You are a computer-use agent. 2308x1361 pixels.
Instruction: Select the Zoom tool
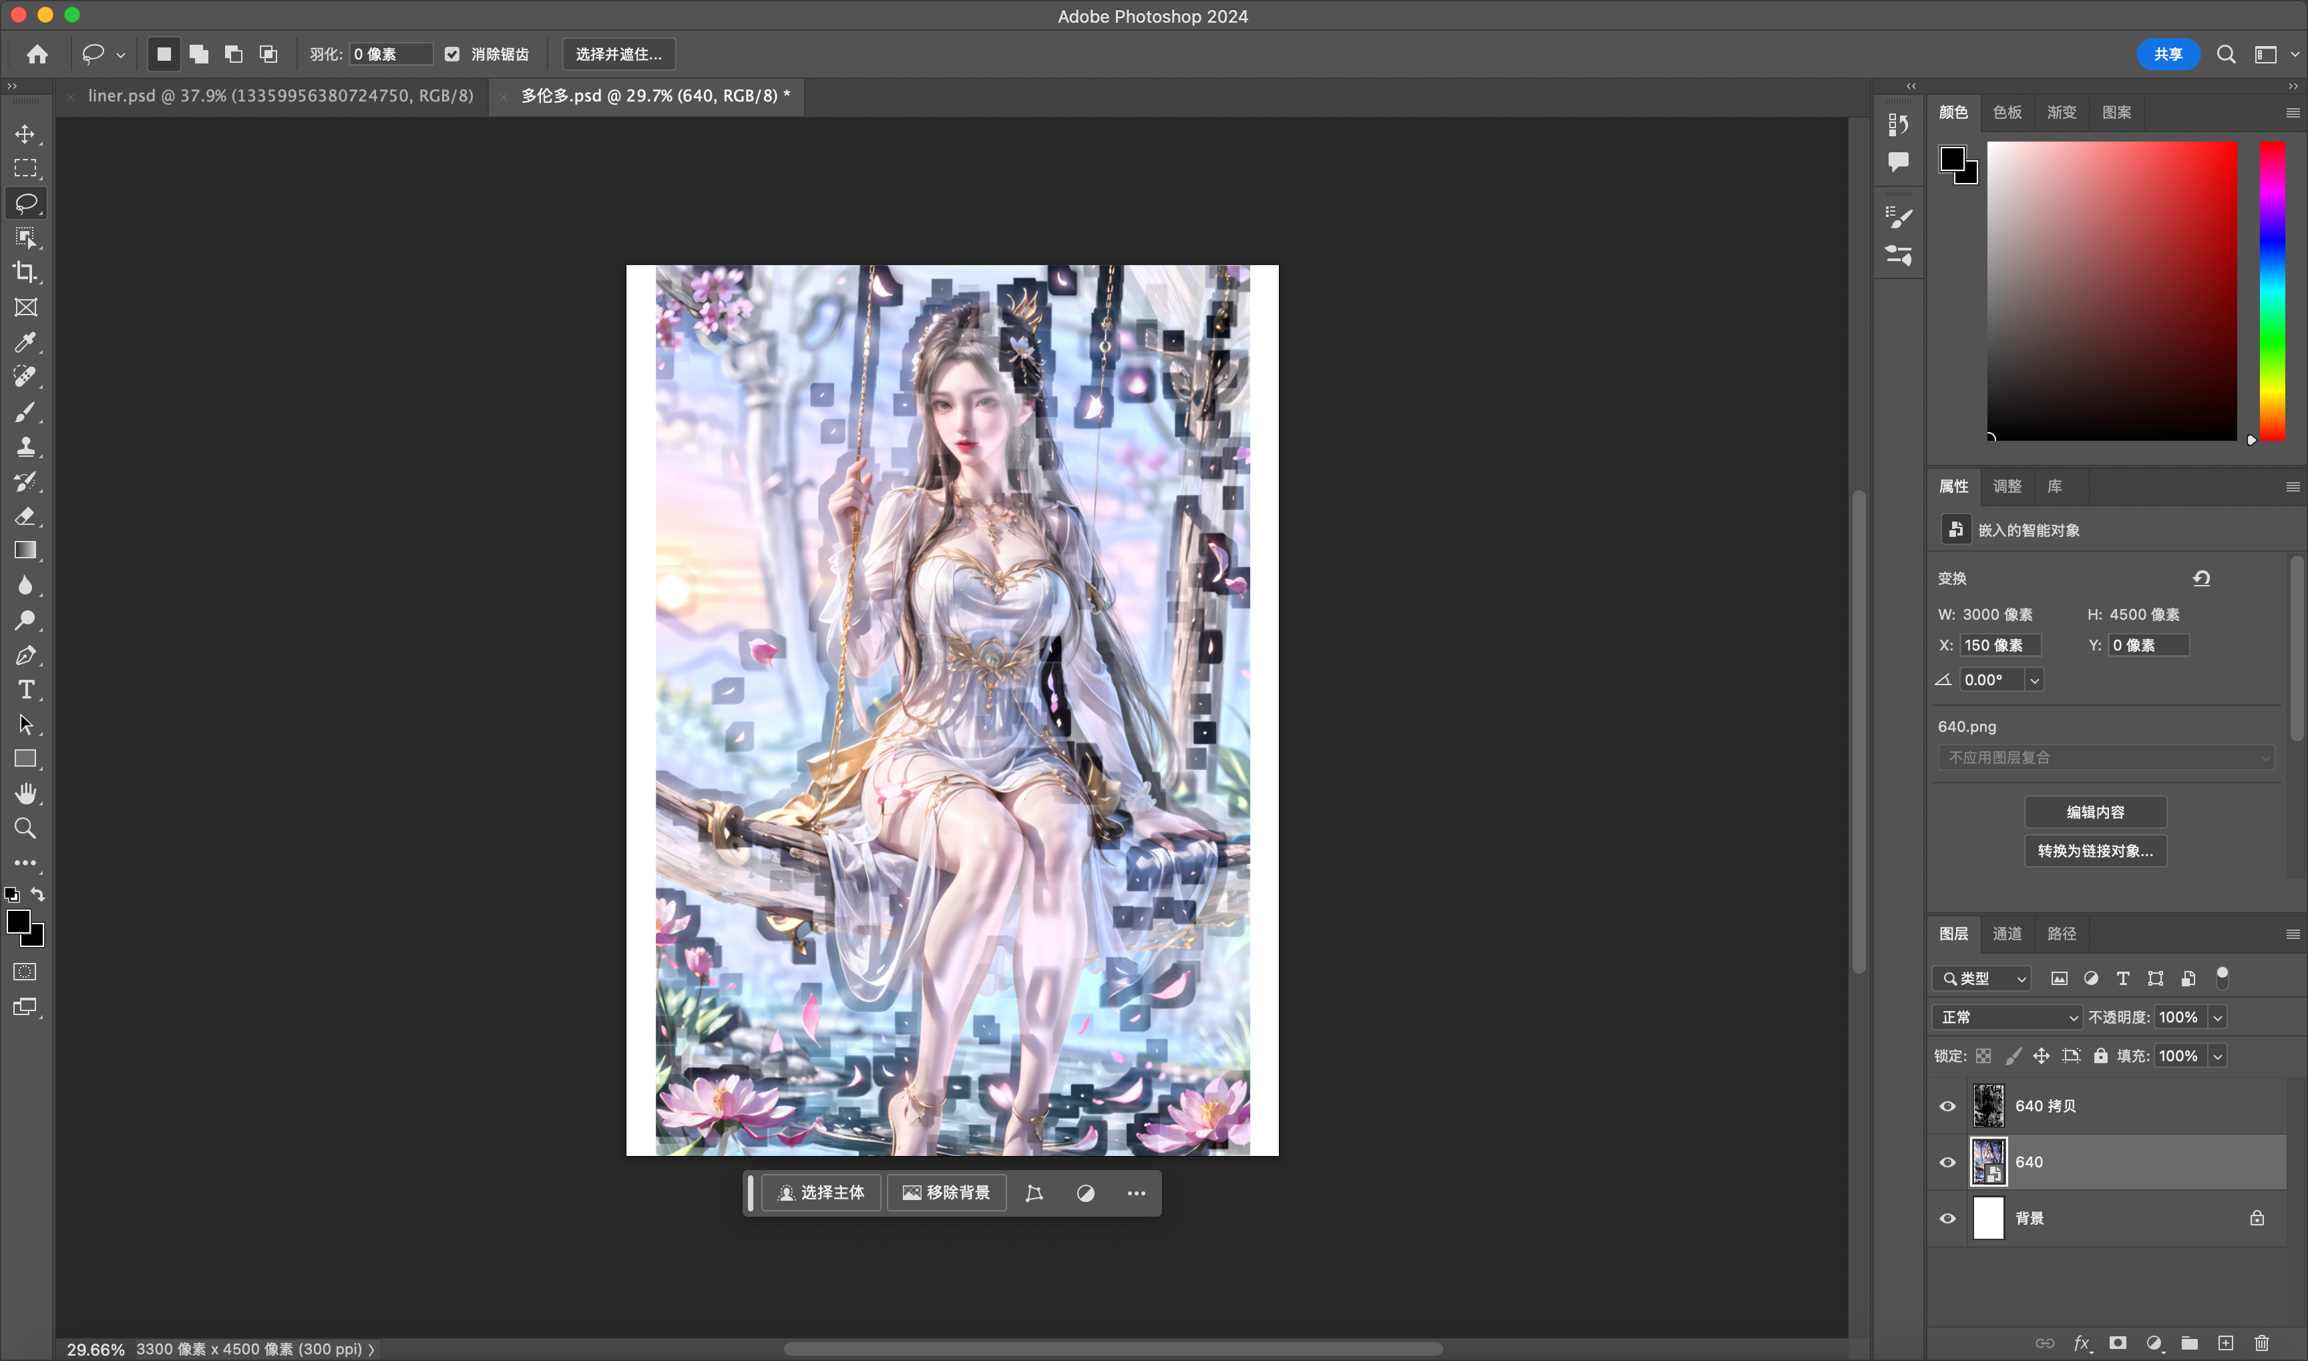[25, 828]
